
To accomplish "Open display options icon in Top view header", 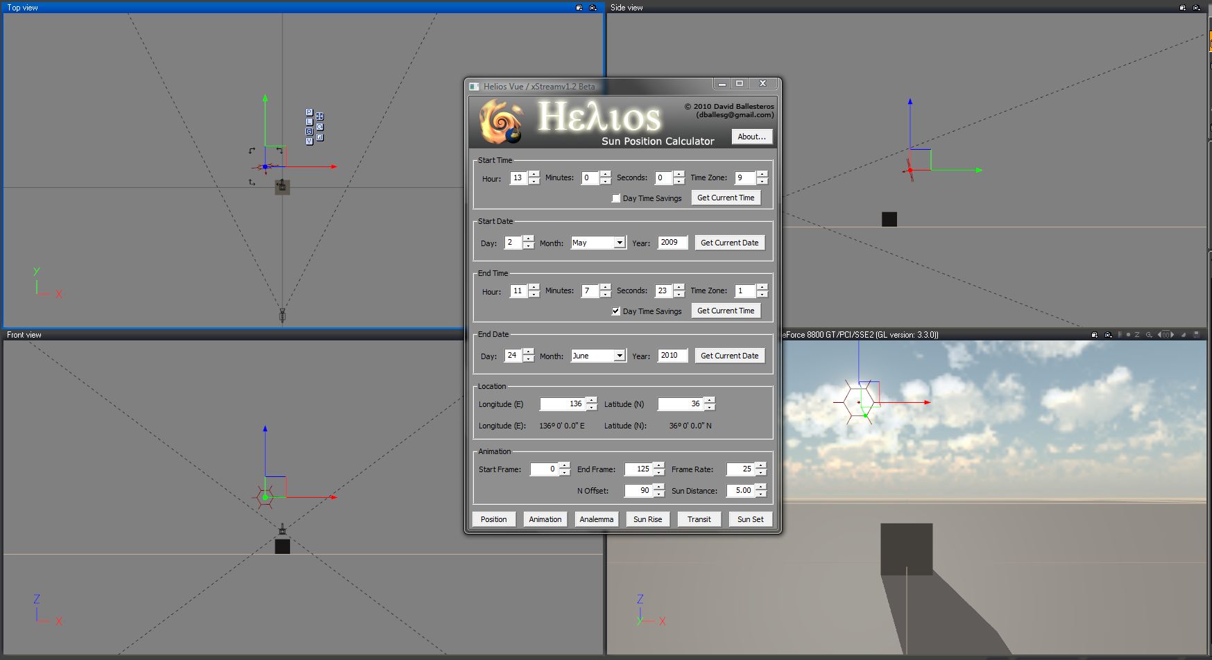I will 579,8.
